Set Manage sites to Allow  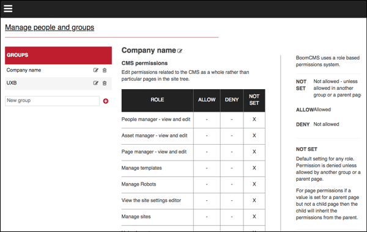[x=207, y=217]
